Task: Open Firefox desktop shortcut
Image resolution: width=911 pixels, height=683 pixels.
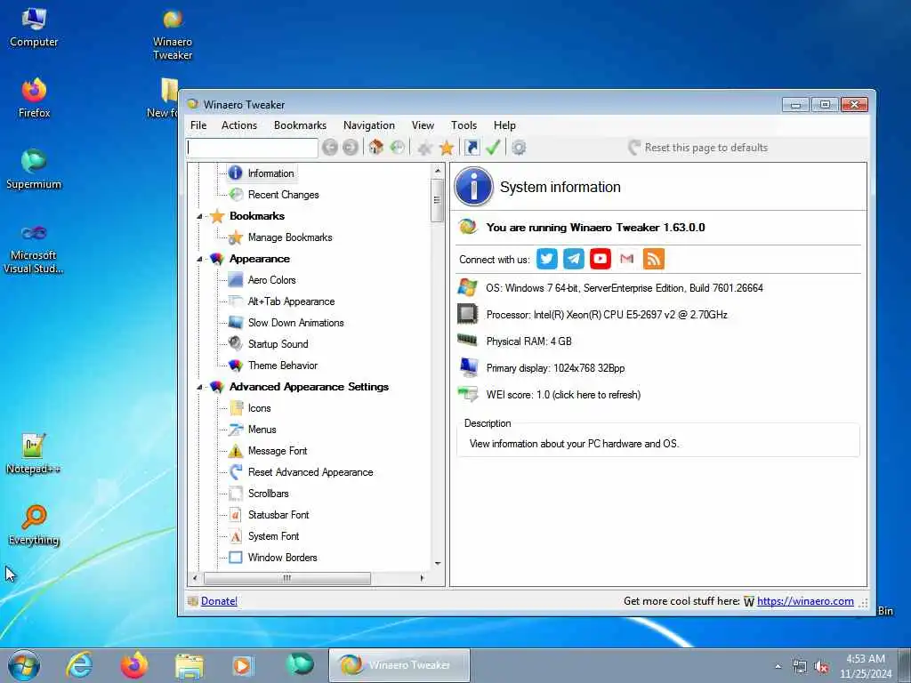Action: (x=35, y=98)
